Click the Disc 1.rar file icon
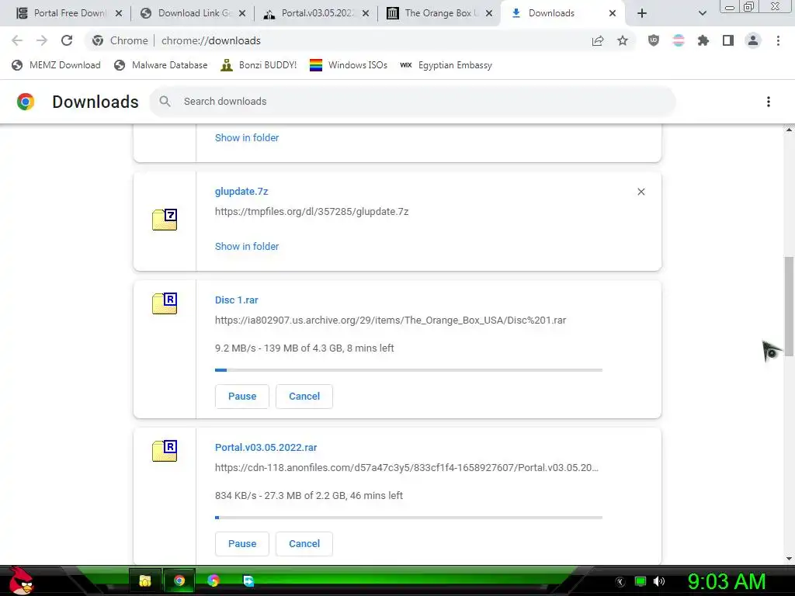 (165, 303)
